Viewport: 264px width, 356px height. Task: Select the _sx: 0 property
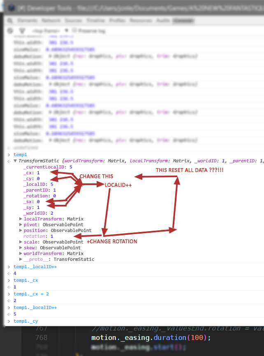pyautogui.click(x=32, y=201)
